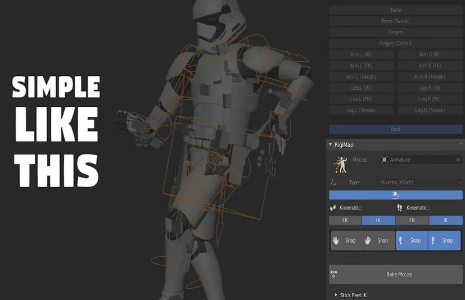465x300 pixels.
Task: Set hands Kinematic to IK
Action: pyautogui.click(x=378, y=220)
